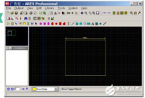Select the edge connector pad tool
The height and width of the screenshot is (98, 145).
tap(52, 24)
